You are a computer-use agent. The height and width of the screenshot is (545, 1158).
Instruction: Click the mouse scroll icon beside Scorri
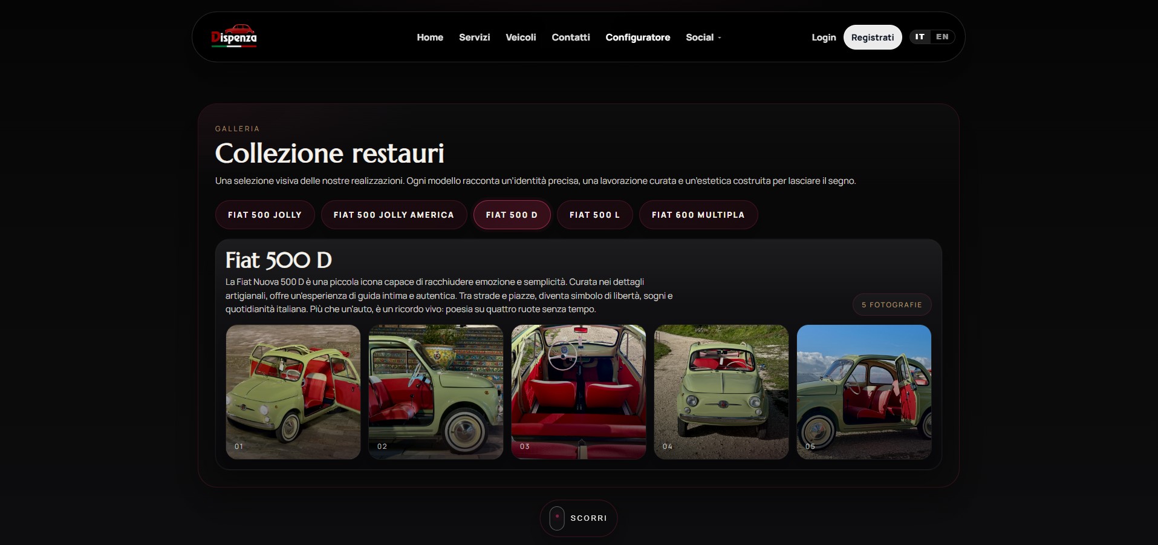tap(557, 518)
